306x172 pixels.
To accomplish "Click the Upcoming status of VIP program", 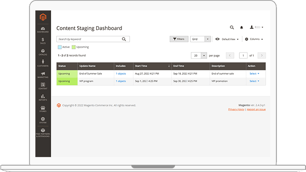I will coord(67,81).
